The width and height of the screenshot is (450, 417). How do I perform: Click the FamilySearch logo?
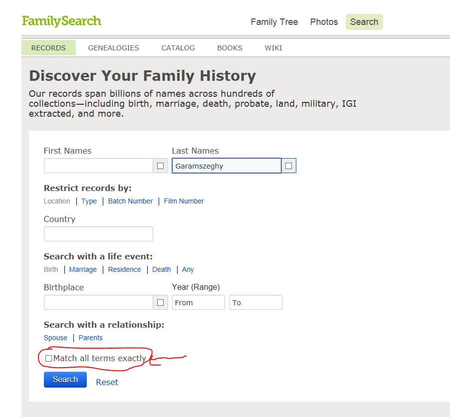[x=61, y=21]
